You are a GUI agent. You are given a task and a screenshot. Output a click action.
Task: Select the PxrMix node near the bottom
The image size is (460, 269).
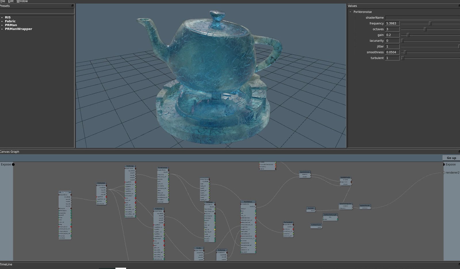(198, 248)
